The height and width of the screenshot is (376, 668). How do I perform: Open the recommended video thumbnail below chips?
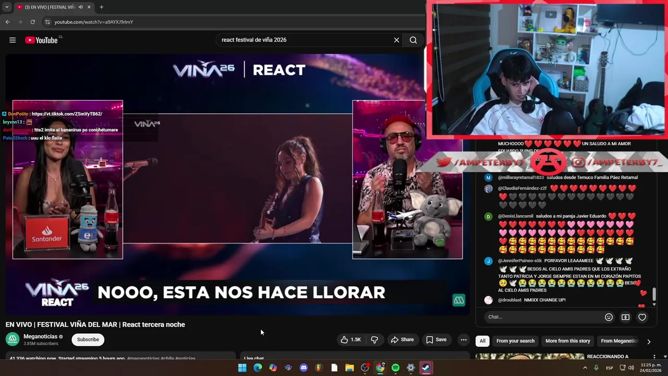click(530, 357)
